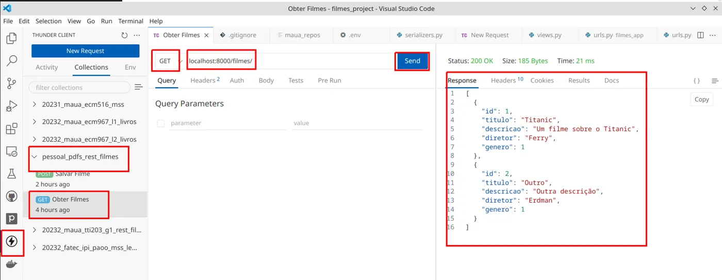The width and height of the screenshot is (722, 280).
Task: Open the Selection menu
Action: pyautogui.click(x=48, y=21)
